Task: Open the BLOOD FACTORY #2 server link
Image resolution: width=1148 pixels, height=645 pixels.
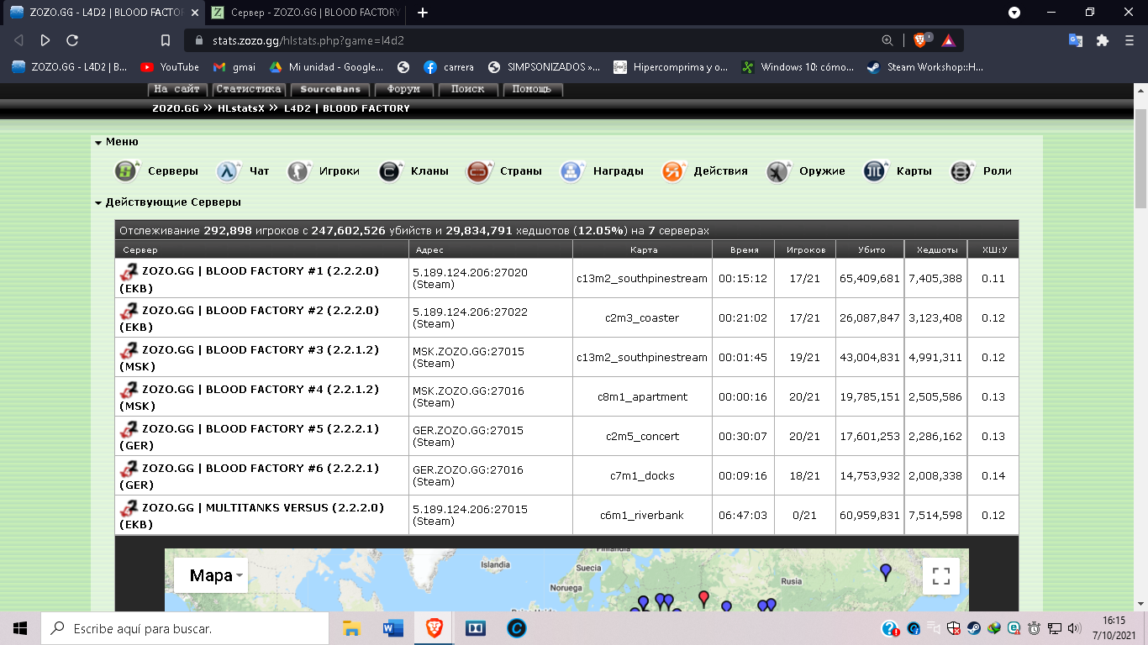Action: (261, 311)
